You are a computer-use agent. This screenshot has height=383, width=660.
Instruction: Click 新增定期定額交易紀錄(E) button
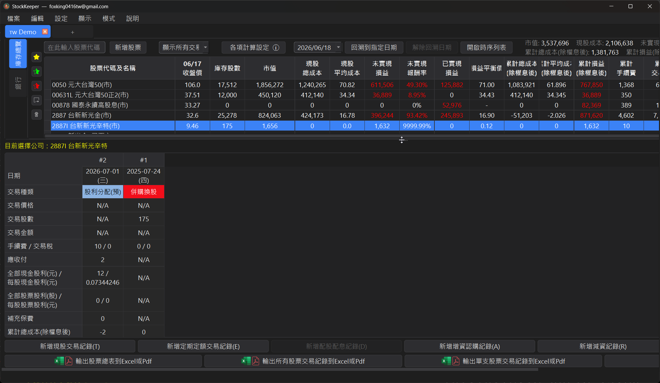(x=203, y=346)
